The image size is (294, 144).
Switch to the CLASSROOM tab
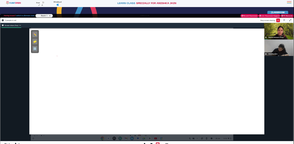[278, 13]
